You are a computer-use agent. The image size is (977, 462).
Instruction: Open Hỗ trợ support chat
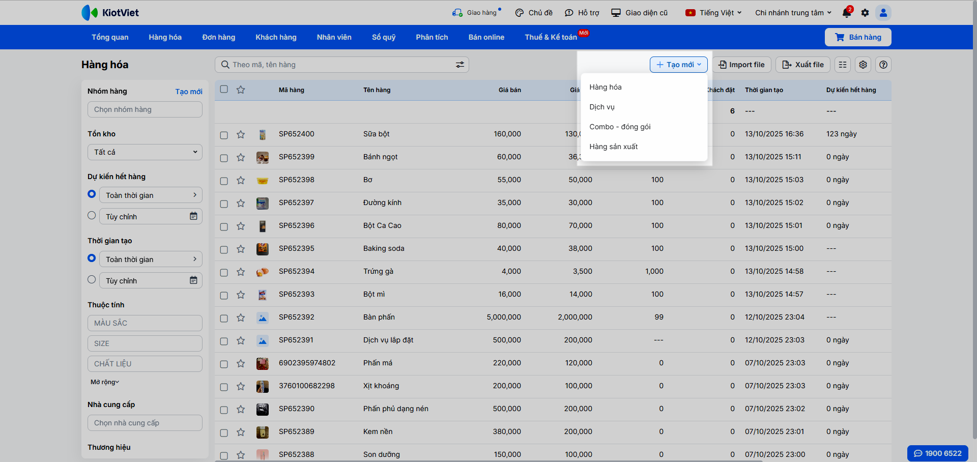582,13
